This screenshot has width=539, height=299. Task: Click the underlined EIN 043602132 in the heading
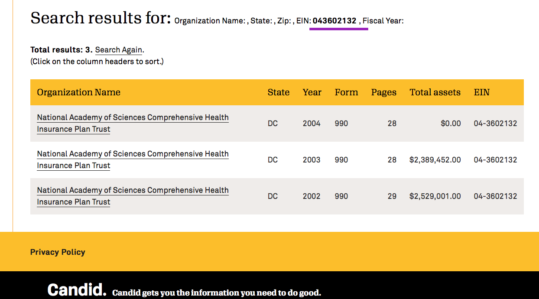334,21
